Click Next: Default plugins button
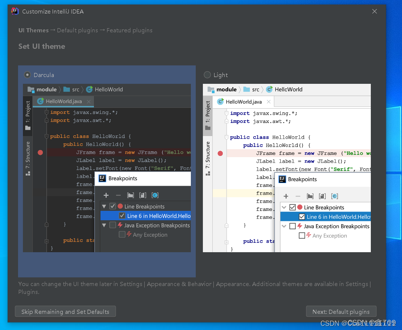 341,312
